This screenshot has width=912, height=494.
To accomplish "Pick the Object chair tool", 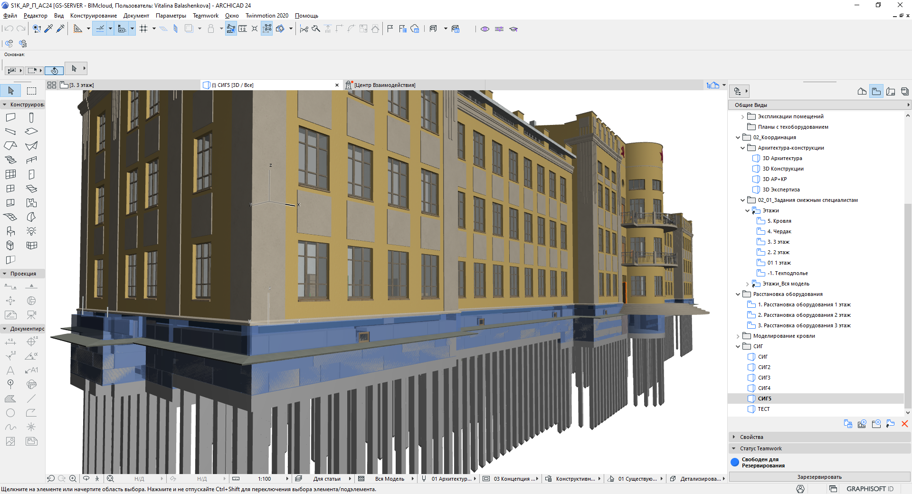I will pyautogui.click(x=10, y=231).
